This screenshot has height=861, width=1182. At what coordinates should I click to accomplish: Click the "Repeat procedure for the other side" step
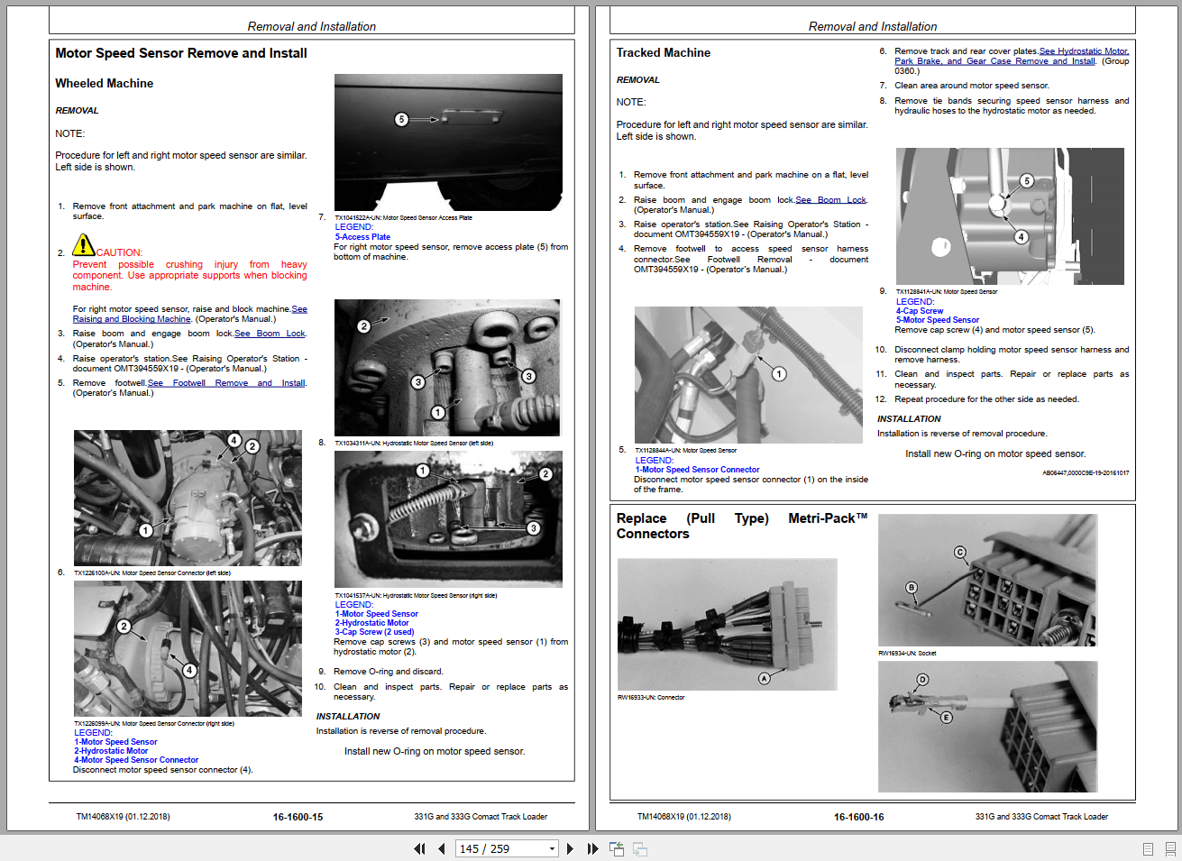[986, 399]
